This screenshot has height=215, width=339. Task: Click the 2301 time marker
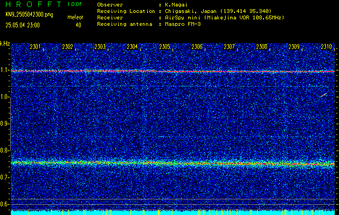click(x=35, y=47)
